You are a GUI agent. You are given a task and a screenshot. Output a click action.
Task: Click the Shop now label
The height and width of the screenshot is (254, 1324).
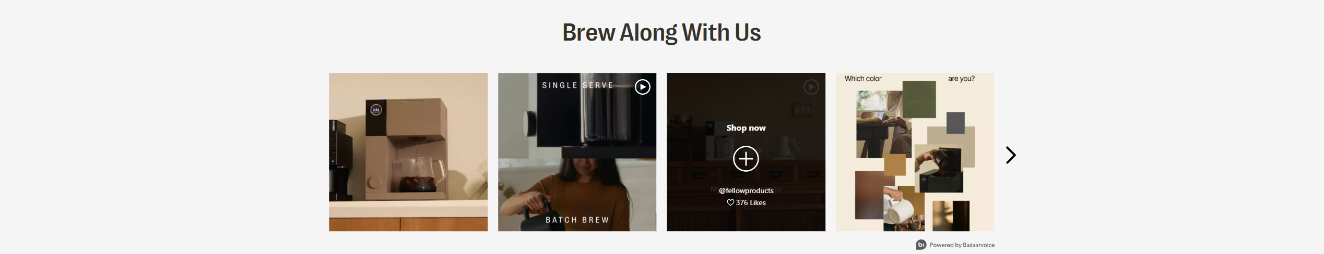[746, 128]
